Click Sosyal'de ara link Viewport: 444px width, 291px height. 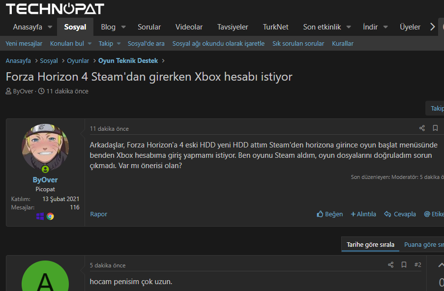(146, 44)
